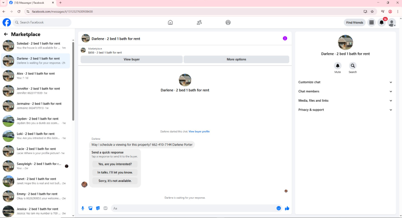Screen dimensions: 402x218
Task: Open Jennifer conversation in list
Action: [x=36, y=91]
